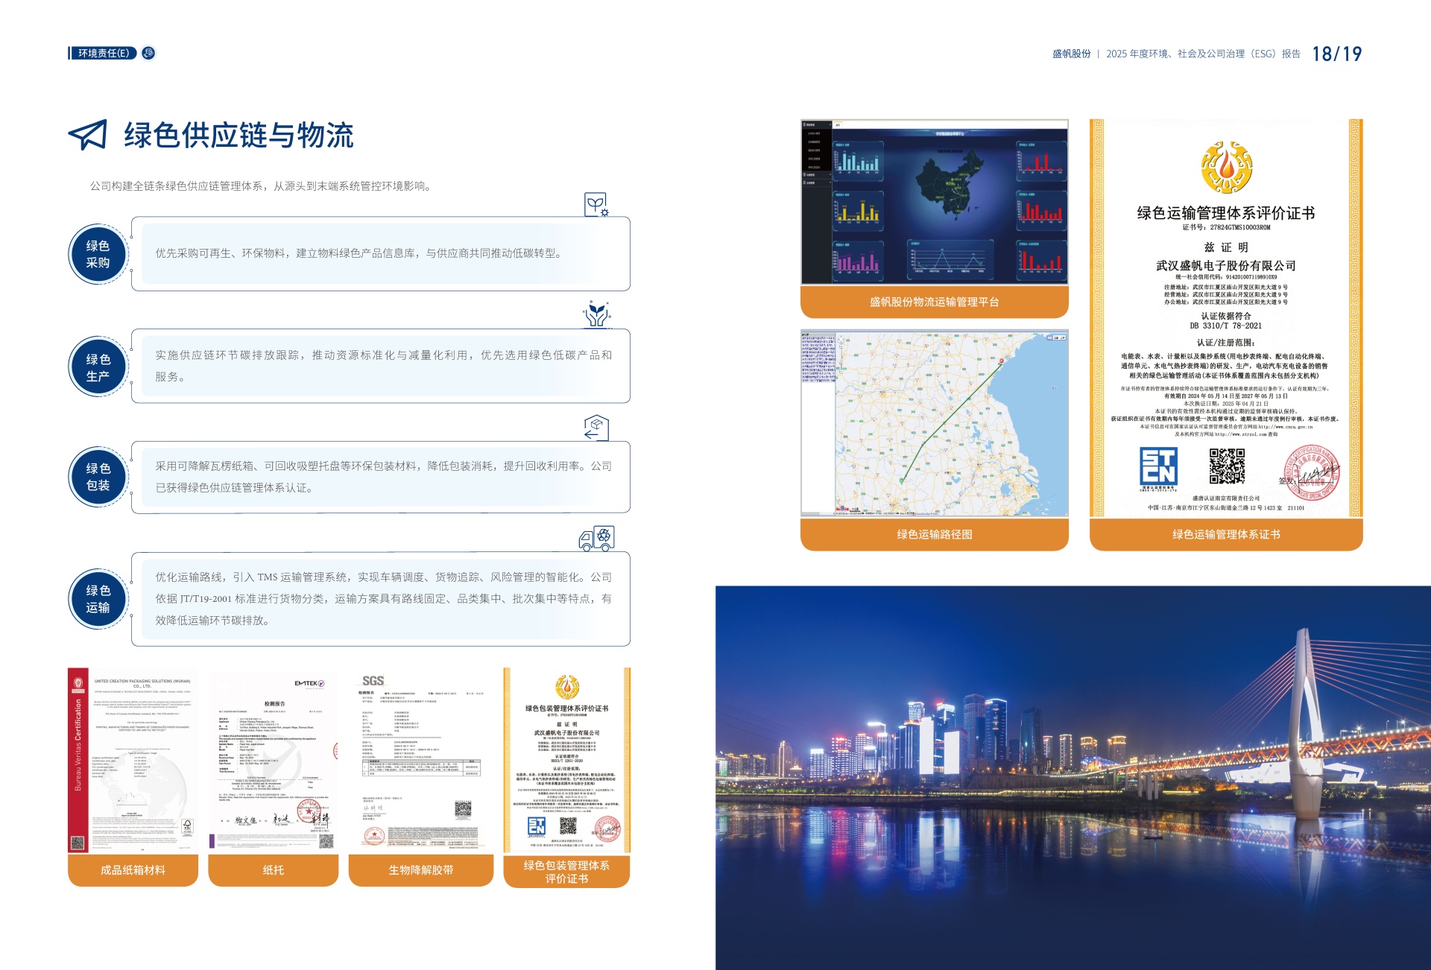Click the recyclable box return icon
This screenshot has height=970, width=1431.
596,428
